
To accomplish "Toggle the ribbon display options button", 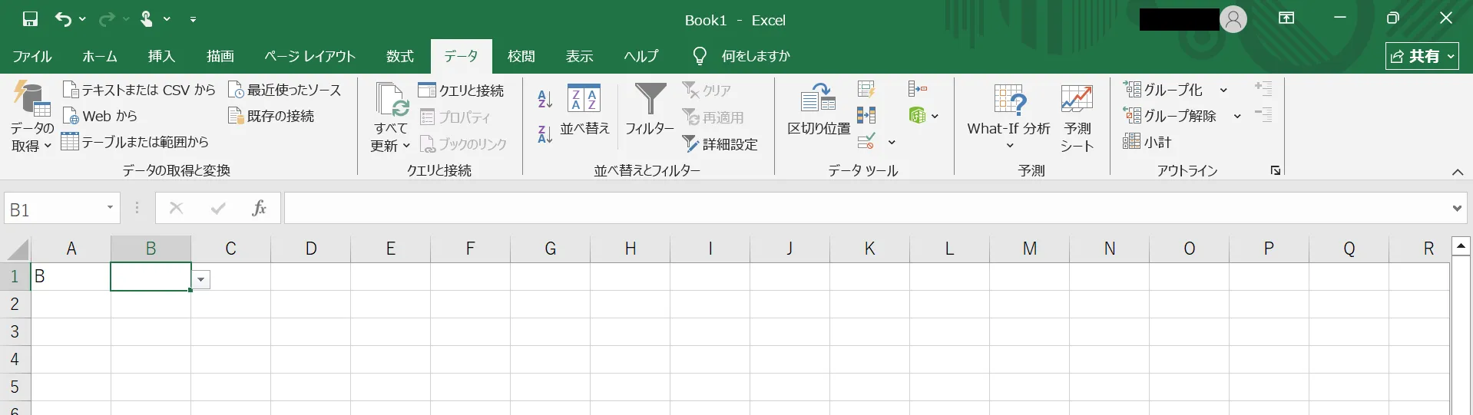I will [1286, 18].
